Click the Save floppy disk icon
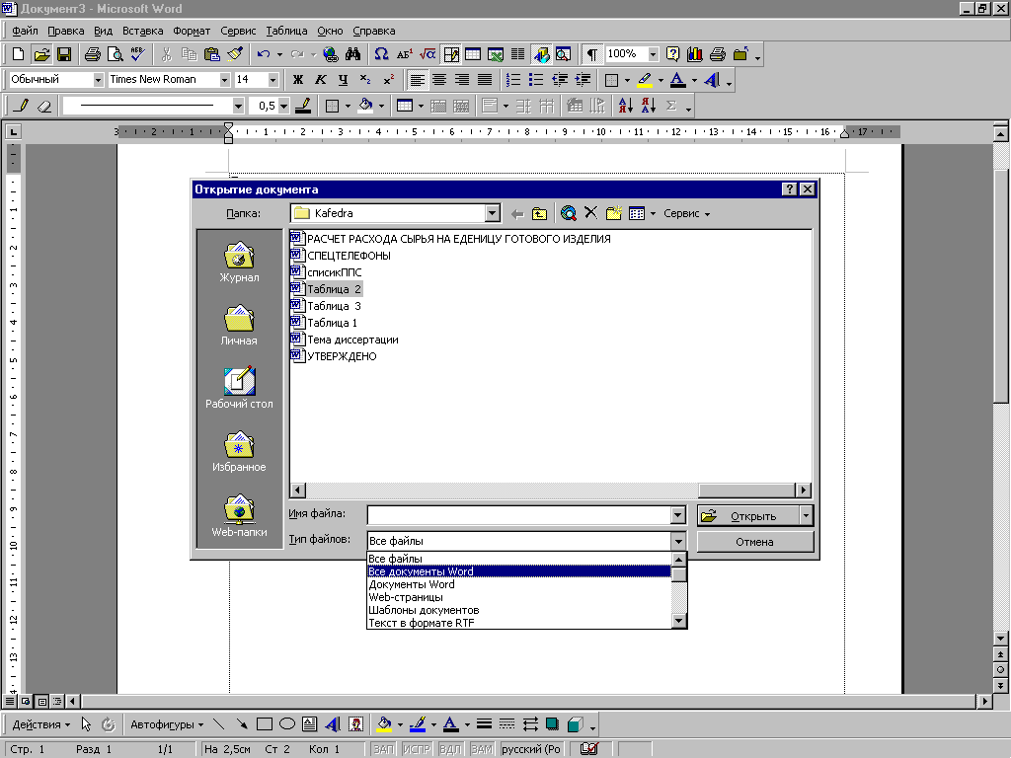Viewport: 1011px width, 758px height. (x=64, y=54)
